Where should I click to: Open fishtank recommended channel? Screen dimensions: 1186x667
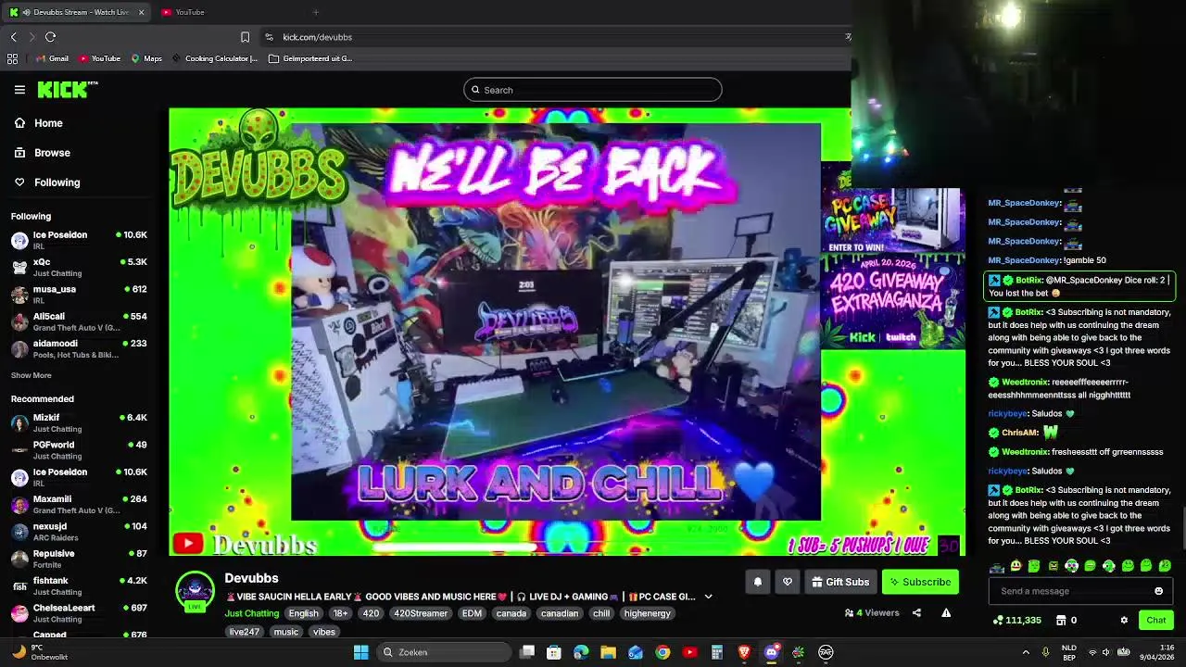click(79, 585)
